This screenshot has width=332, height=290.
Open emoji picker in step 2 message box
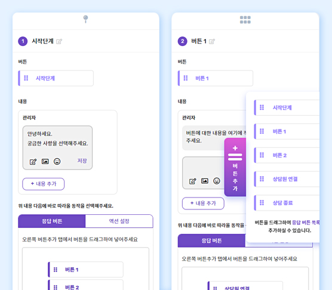(217, 181)
